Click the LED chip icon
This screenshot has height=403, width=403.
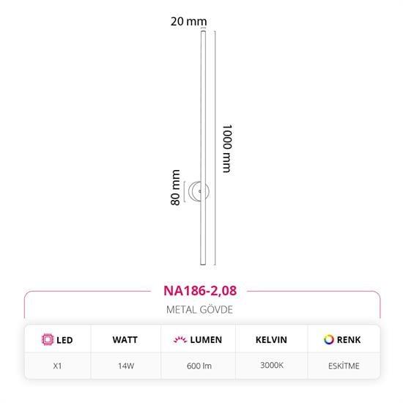(x=48, y=339)
